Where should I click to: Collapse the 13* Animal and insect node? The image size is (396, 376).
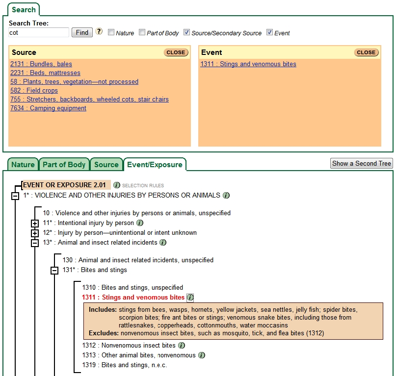pos(35,243)
